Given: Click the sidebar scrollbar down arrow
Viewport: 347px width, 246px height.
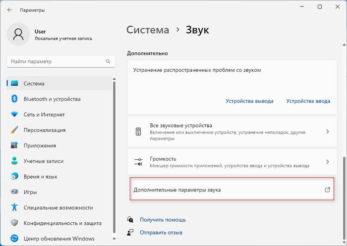Looking at the screenshot, I should [x=114, y=239].
